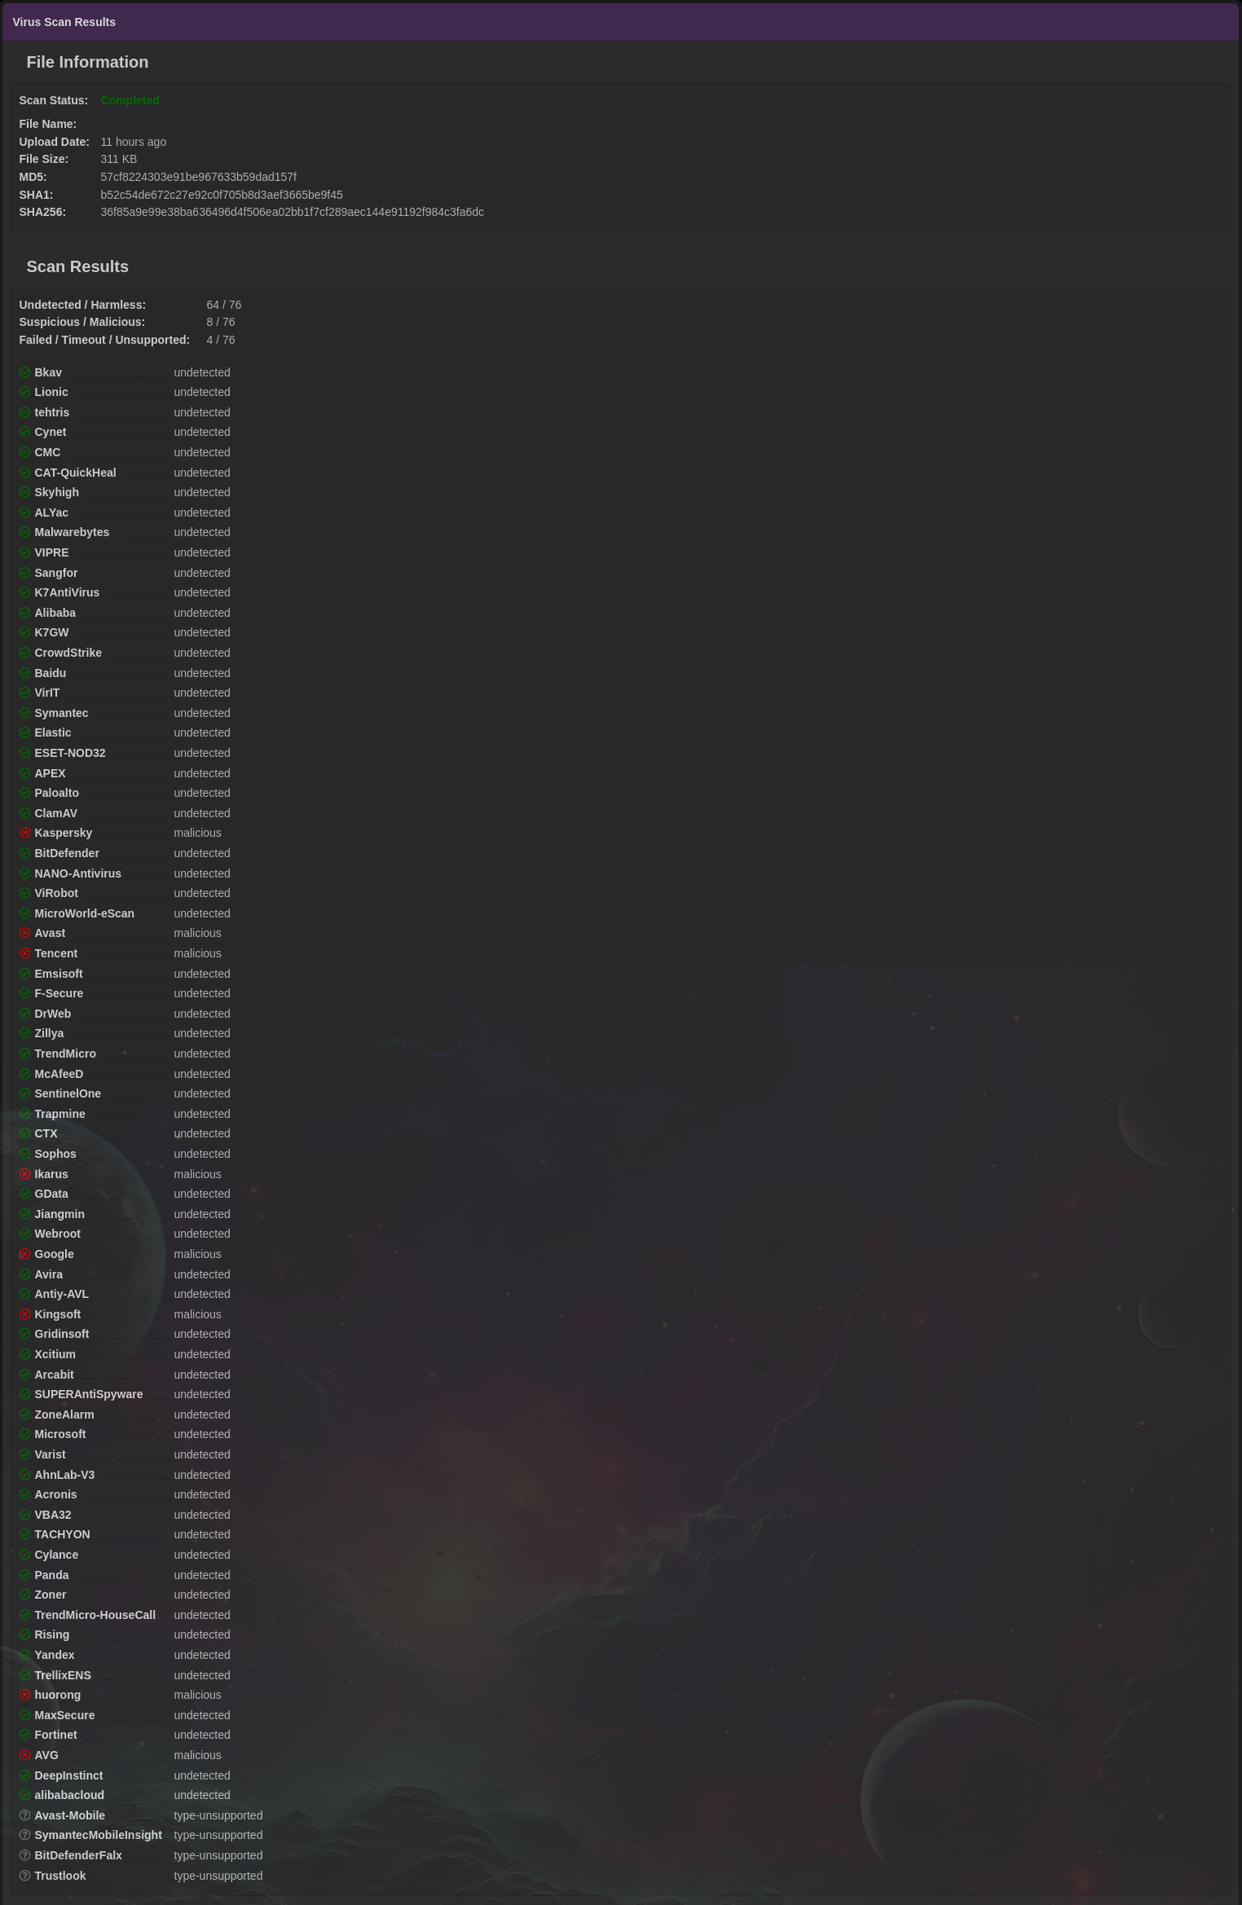Click the File Information heading
This screenshot has height=1905, width=1242.
tap(87, 62)
